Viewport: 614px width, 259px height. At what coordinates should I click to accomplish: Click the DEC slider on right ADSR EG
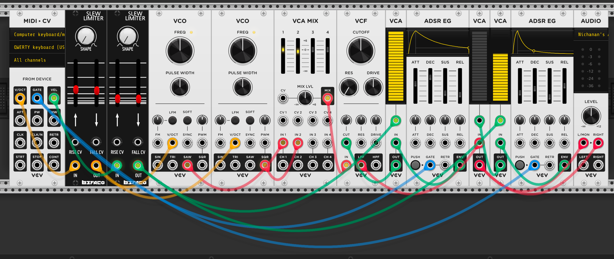(534, 86)
